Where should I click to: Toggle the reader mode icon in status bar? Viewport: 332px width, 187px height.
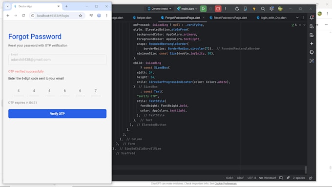[281, 178]
